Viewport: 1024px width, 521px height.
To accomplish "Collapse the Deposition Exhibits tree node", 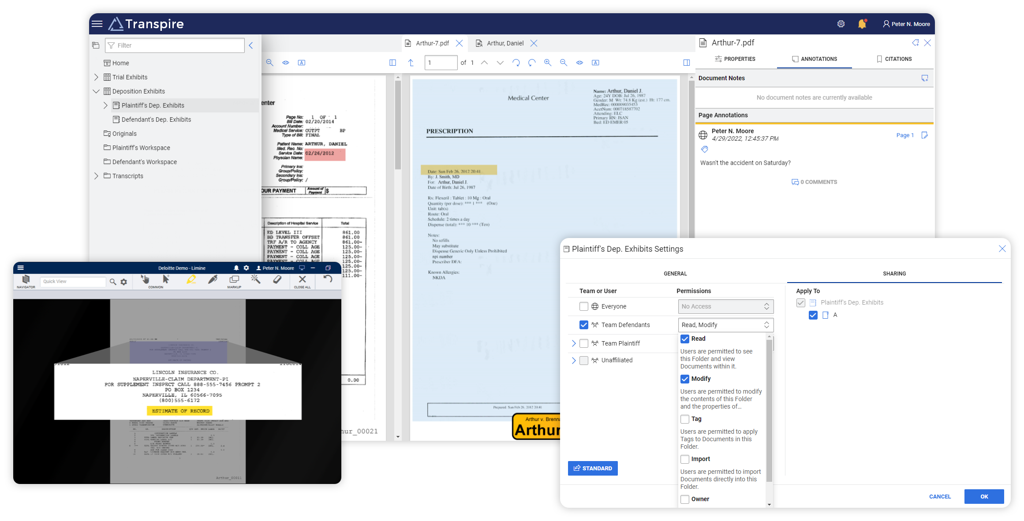I will [96, 91].
